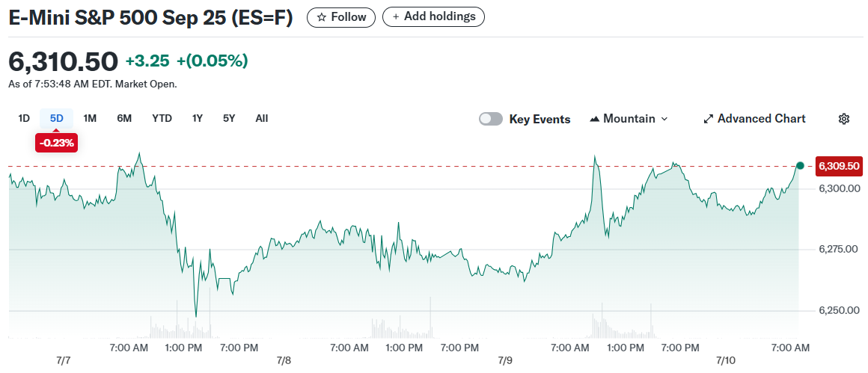The height and width of the screenshot is (373, 868).
Task: Click the 6,310.50 current price
Action: pos(63,61)
